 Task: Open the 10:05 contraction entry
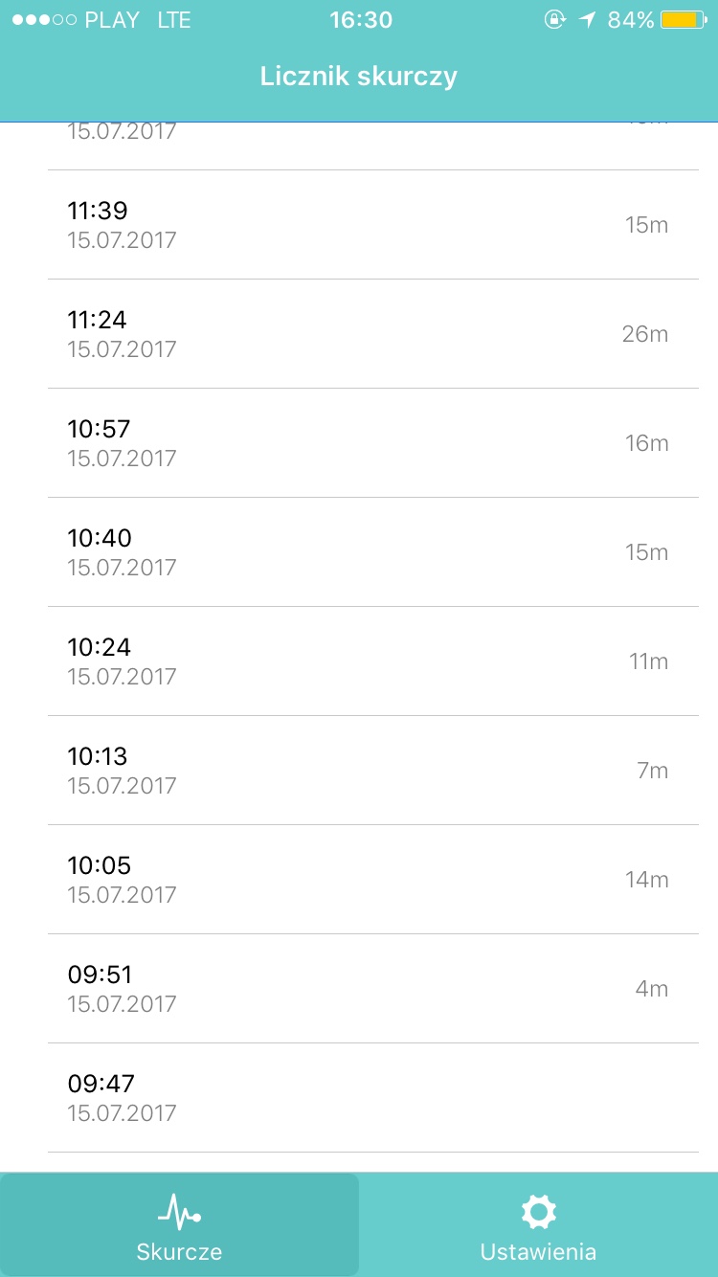pos(373,880)
